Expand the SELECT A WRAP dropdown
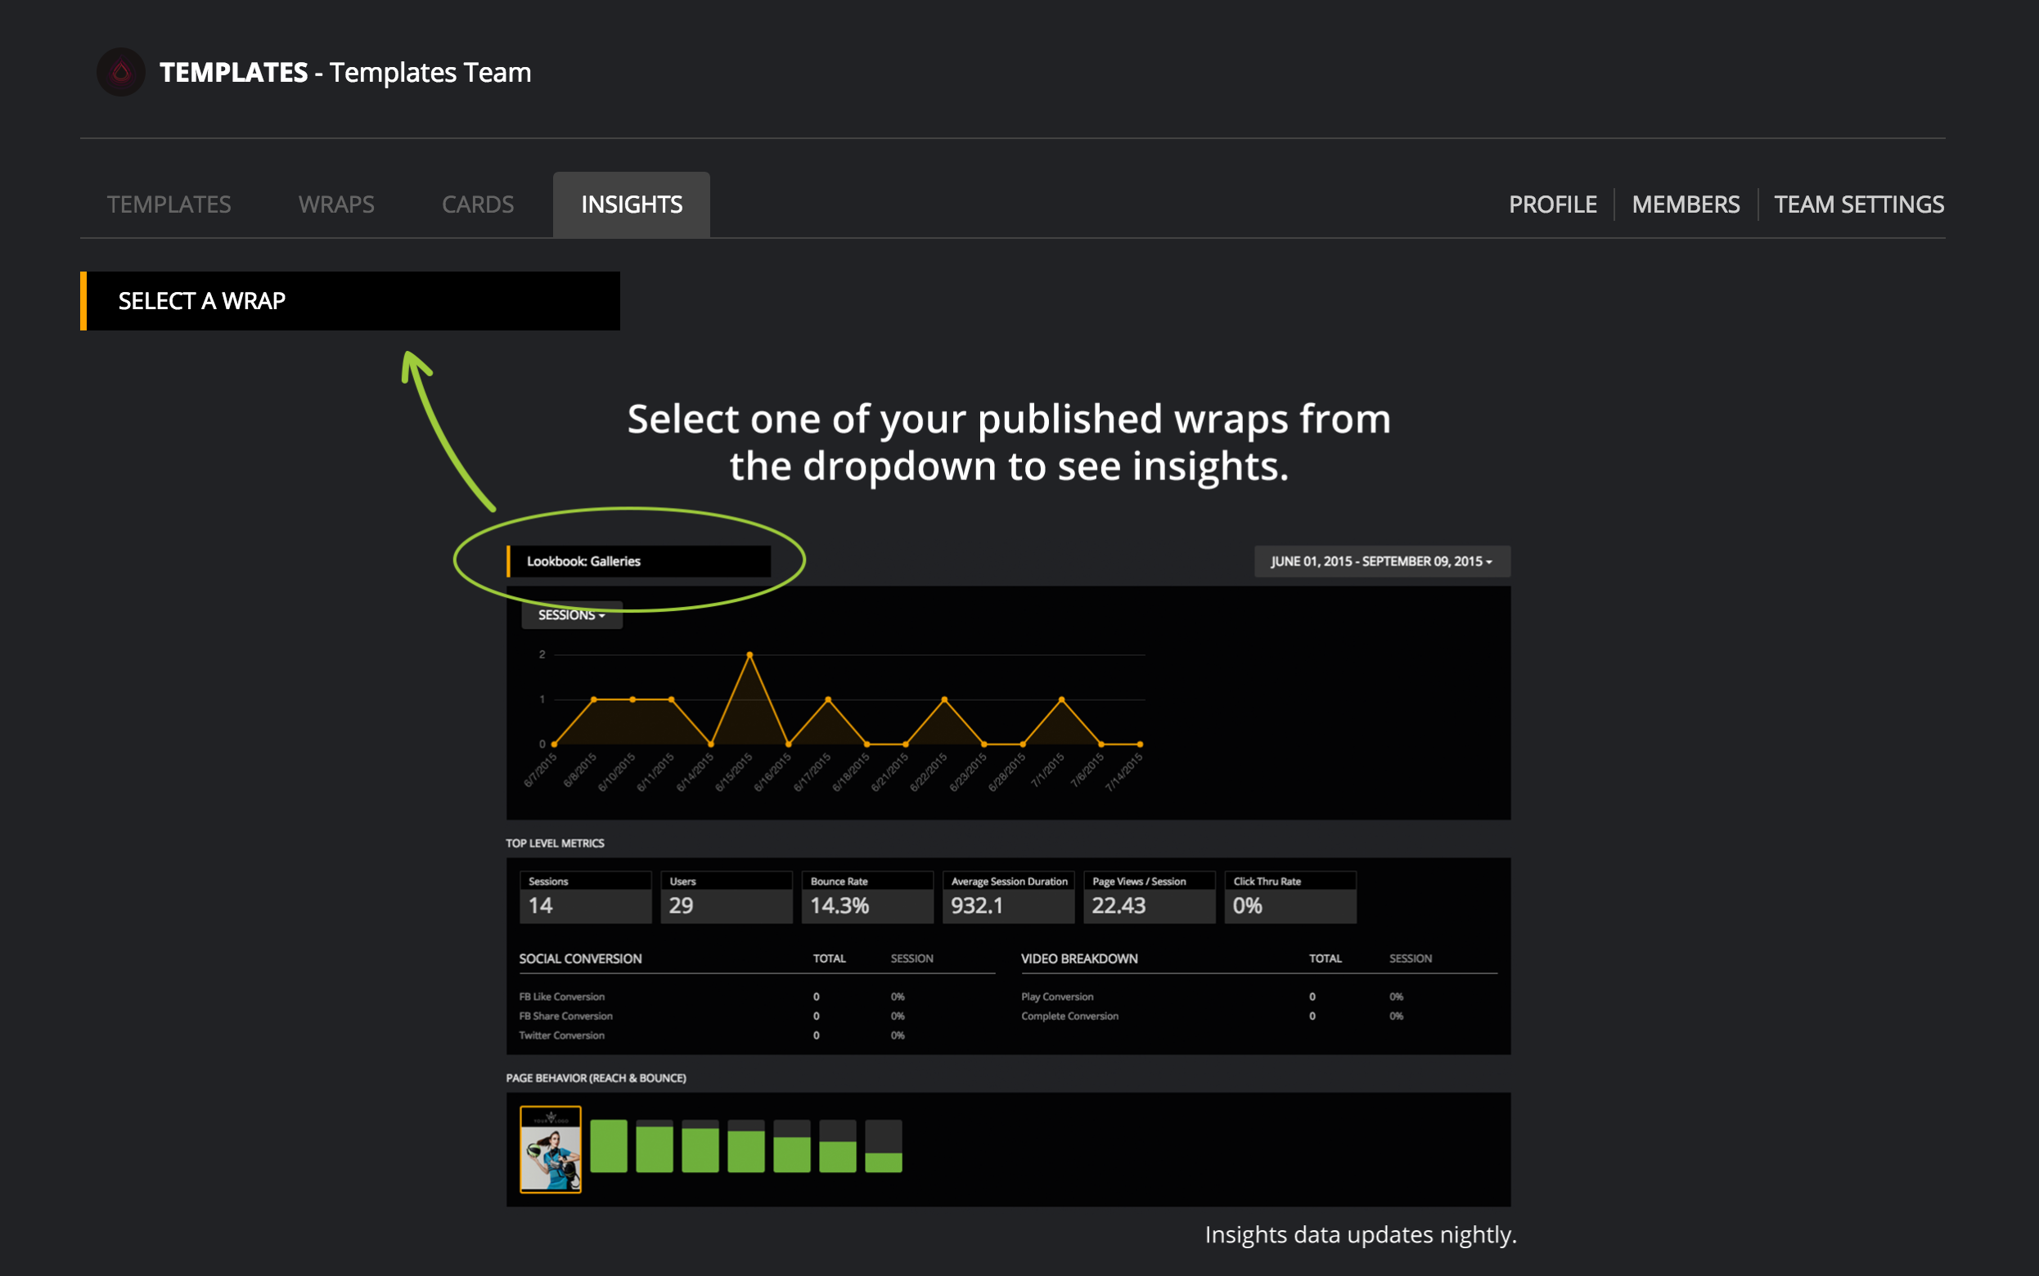 pyautogui.click(x=350, y=301)
